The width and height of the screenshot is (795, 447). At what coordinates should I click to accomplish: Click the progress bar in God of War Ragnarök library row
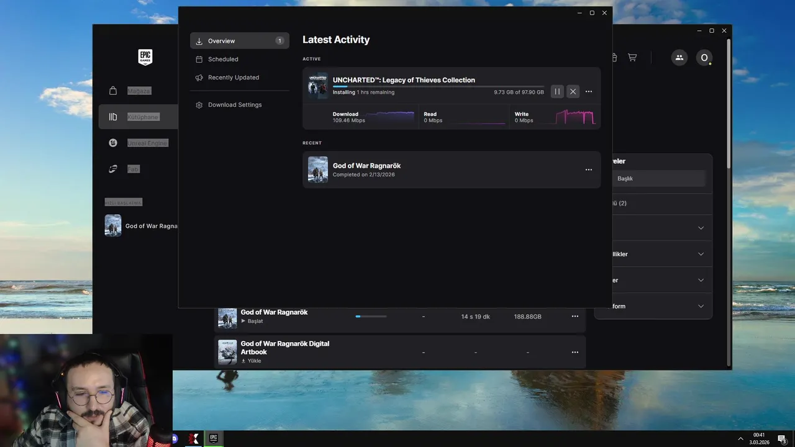click(371, 317)
